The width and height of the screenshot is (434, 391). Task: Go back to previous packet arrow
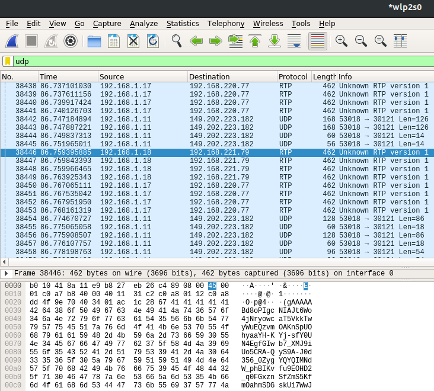coord(196,41)
